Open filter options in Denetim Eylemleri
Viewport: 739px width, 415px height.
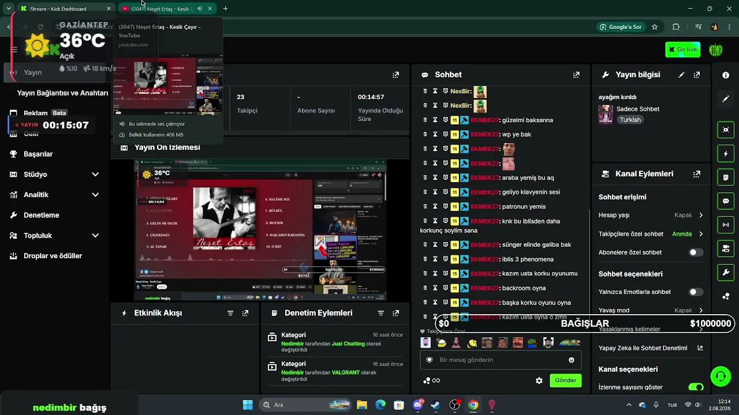[380, 314]
